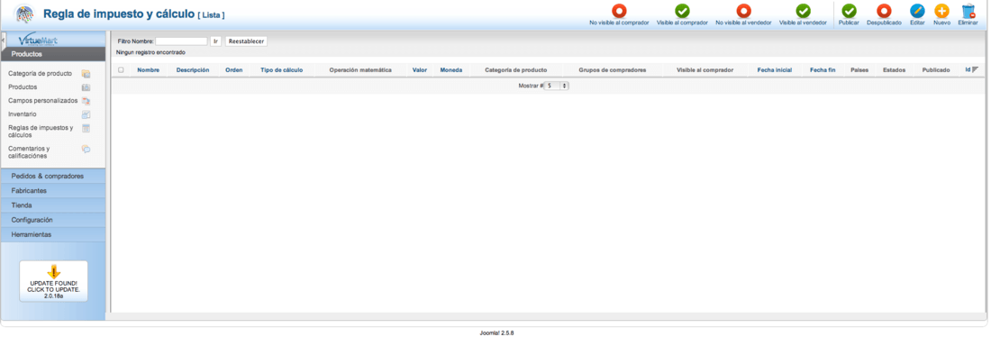Click the Reestablecer button
This screenshot has height=337, width=991.
tap(246, 41)
